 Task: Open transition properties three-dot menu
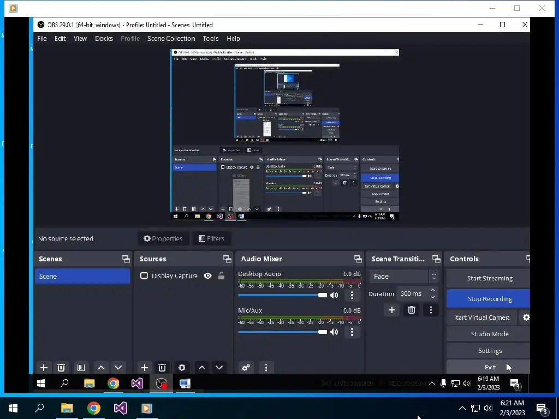(431, 310)
